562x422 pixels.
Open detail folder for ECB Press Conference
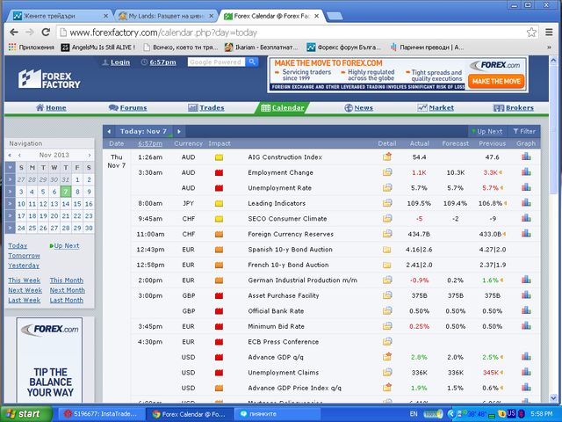[x=386, y=342]
